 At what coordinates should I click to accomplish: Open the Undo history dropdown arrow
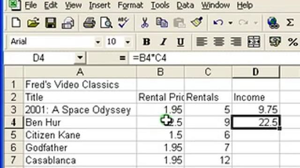point(231,23)
